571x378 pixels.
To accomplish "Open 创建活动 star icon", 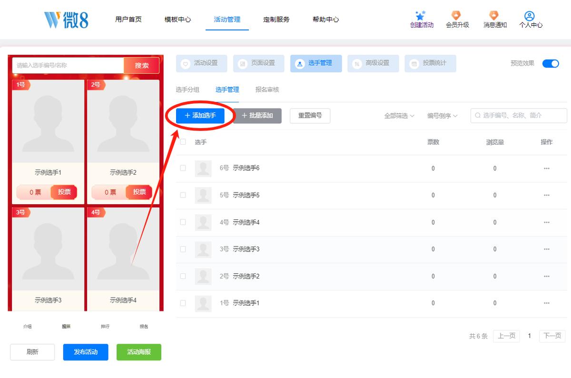I will [420, 16].
